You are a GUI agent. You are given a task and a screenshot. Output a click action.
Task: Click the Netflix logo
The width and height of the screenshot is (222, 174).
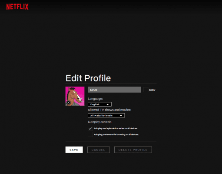coord(17,7)
